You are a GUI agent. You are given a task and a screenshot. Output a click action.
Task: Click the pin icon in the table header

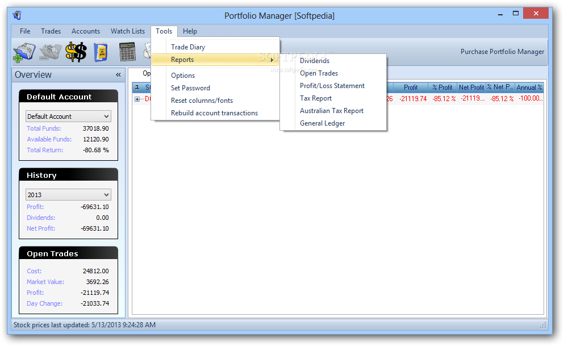[137, 87]
